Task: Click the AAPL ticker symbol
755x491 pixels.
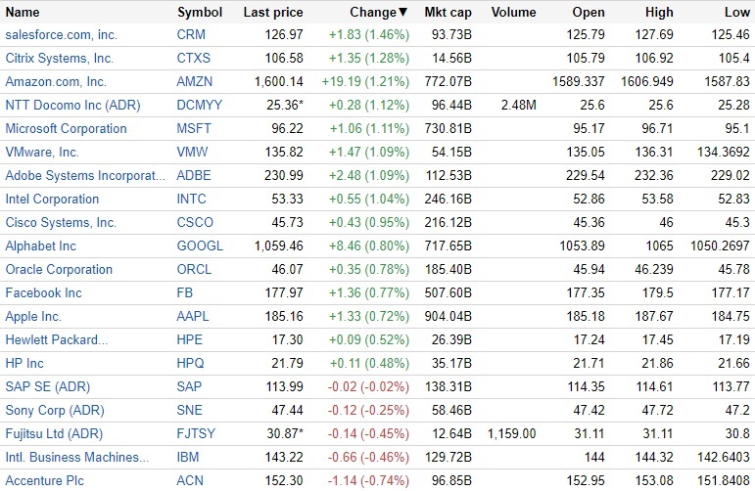Action: [x=195, y=317]
